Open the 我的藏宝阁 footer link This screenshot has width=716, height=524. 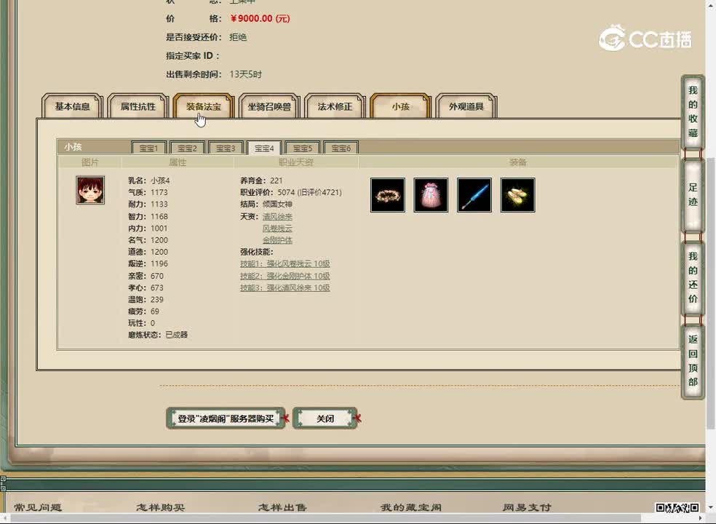(411, 507)
